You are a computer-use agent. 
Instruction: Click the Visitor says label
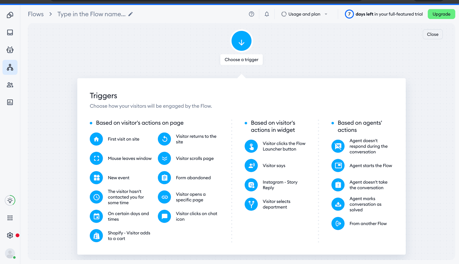tap(274, 166)
